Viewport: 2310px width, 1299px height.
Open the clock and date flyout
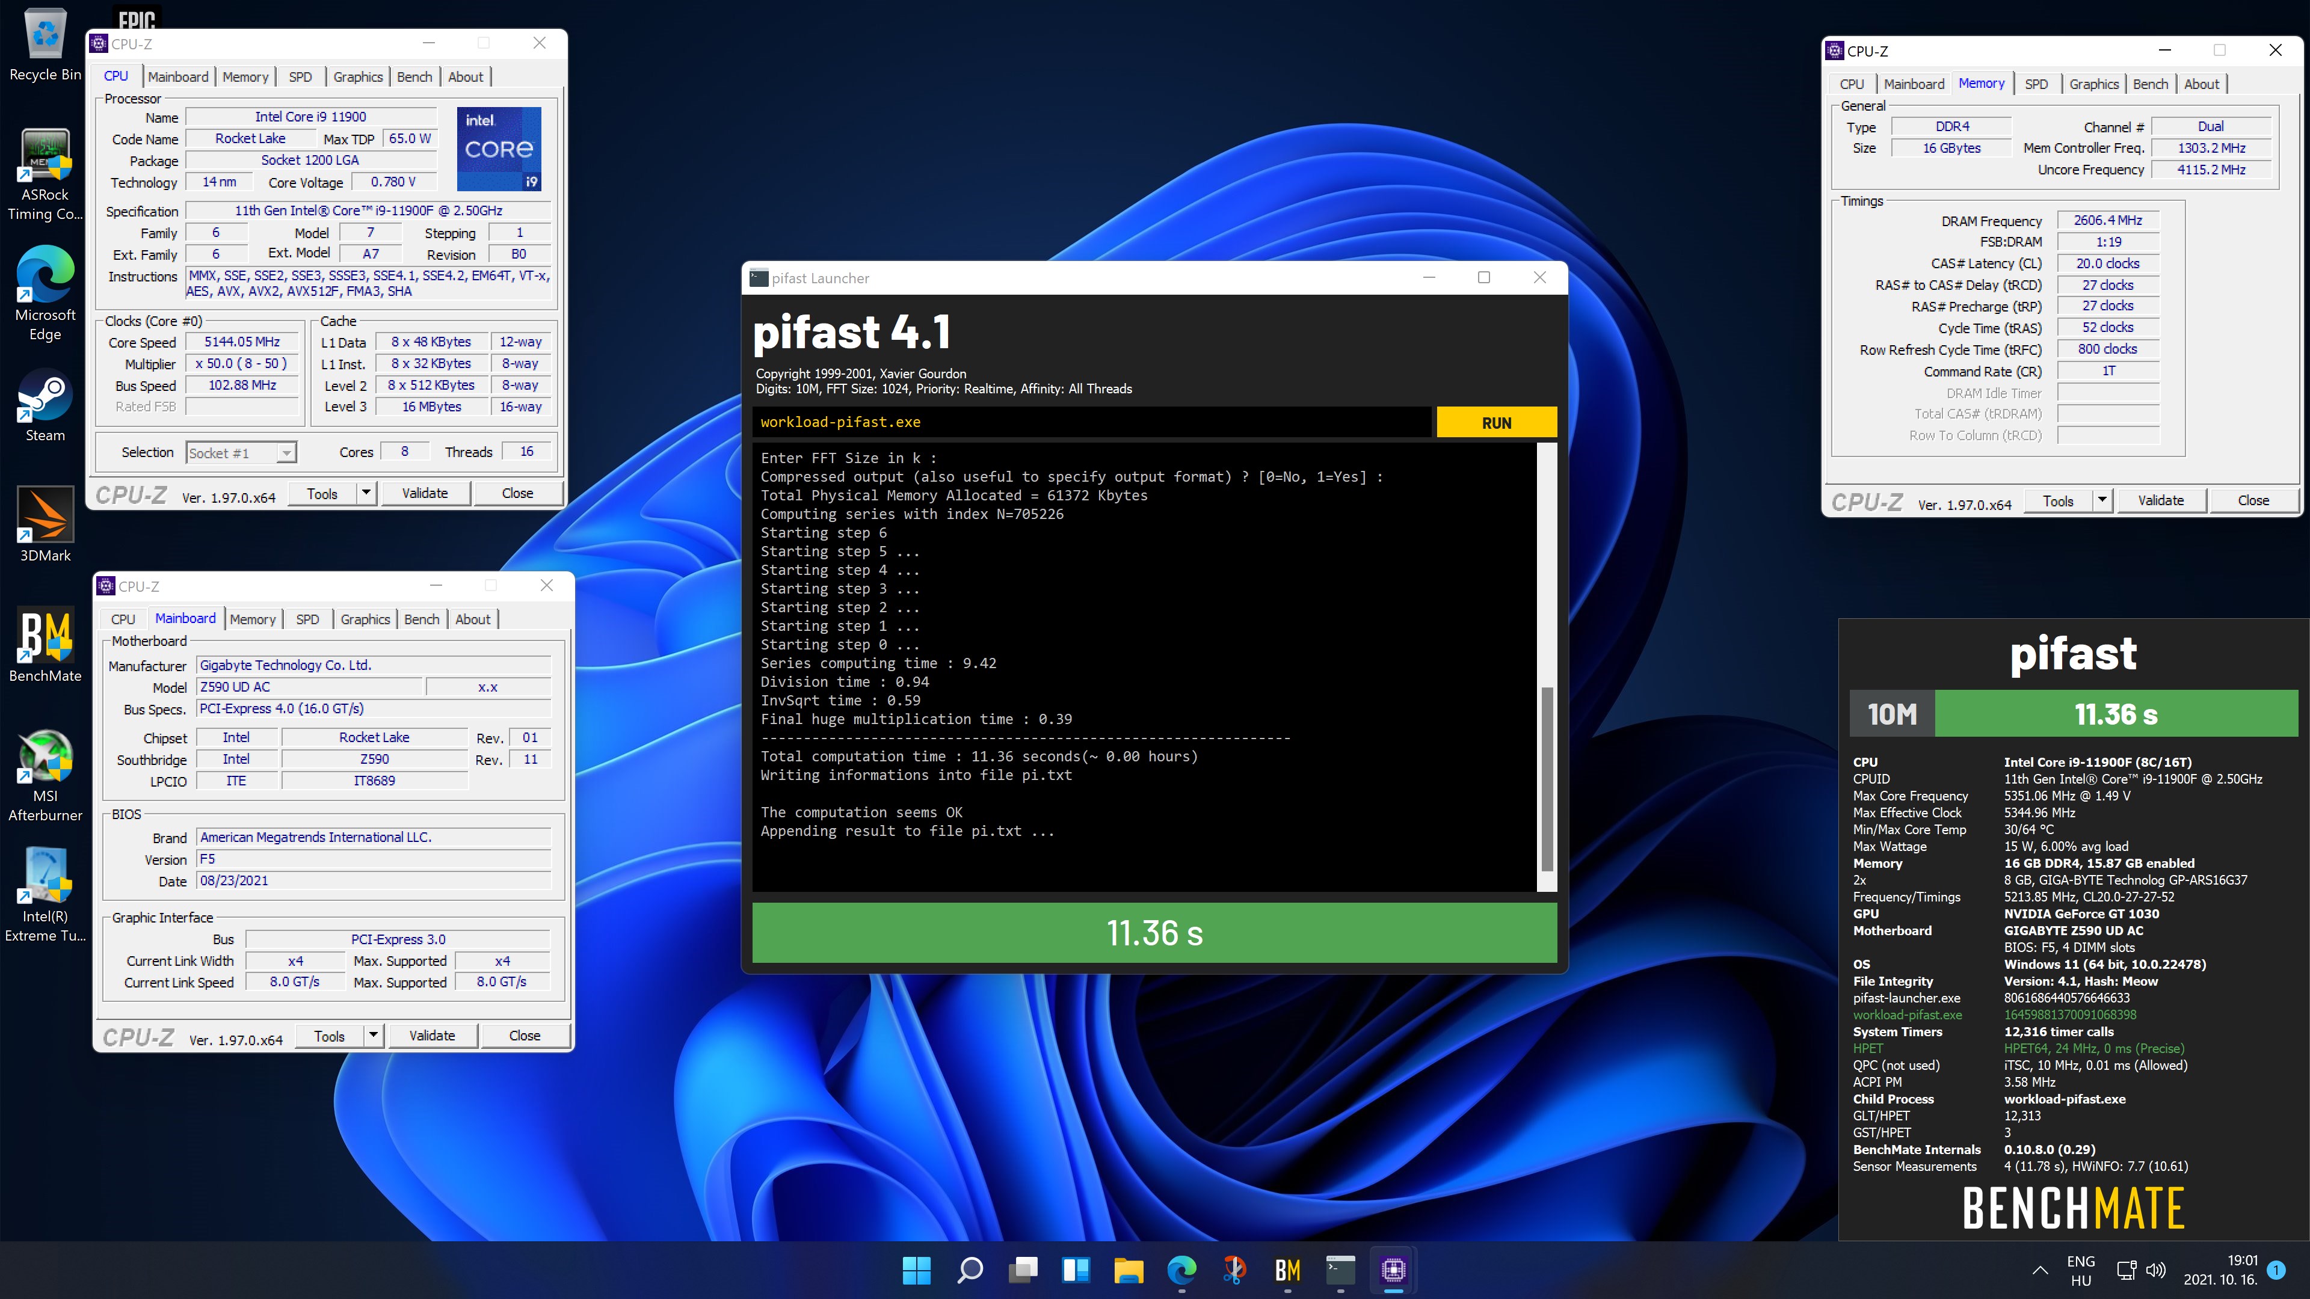[2220, 1270]
